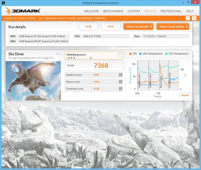201x170 pixels.
Task: Click the Physics score value 4442
Action: [x=96, y=82]
